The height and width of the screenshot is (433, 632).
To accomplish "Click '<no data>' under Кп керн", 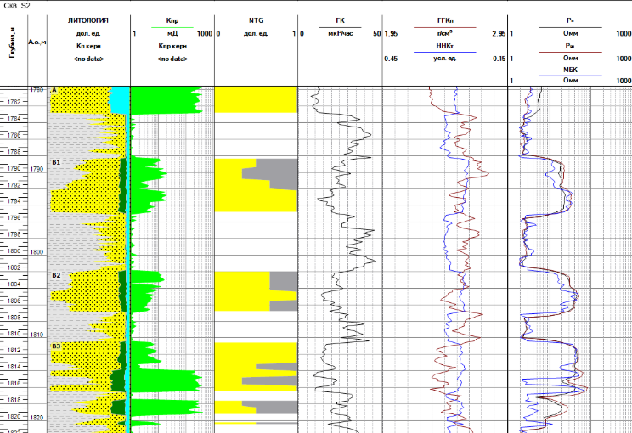I will 88,59.
